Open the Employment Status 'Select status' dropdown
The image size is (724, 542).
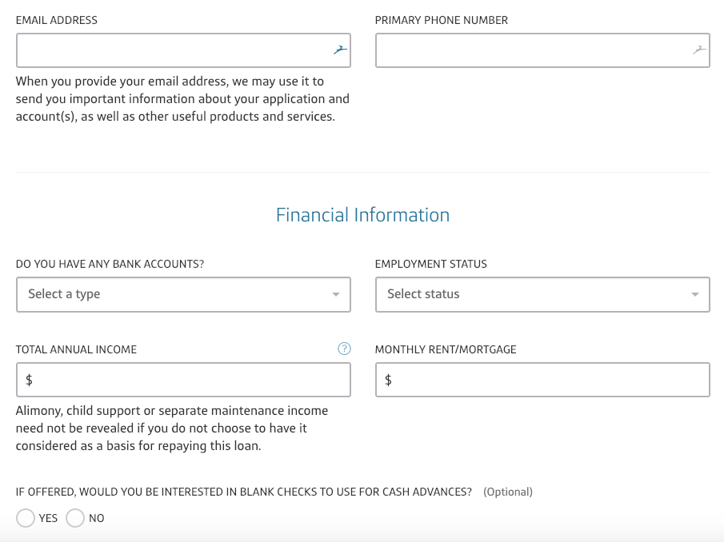coord(542,294)
